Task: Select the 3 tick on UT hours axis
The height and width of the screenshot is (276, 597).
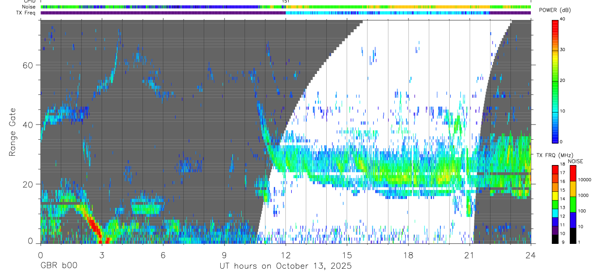Action: (x=102, y=255)
